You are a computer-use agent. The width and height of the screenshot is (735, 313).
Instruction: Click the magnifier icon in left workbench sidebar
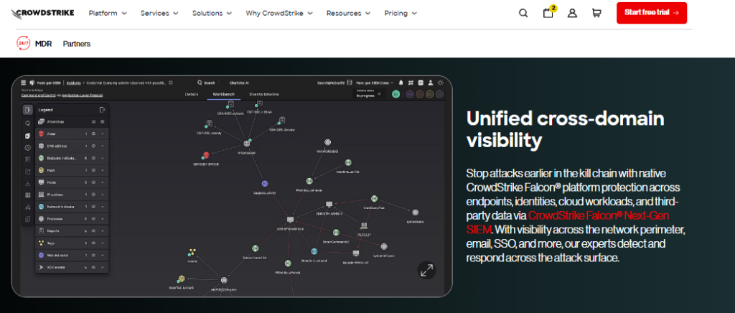coord(28,123)
